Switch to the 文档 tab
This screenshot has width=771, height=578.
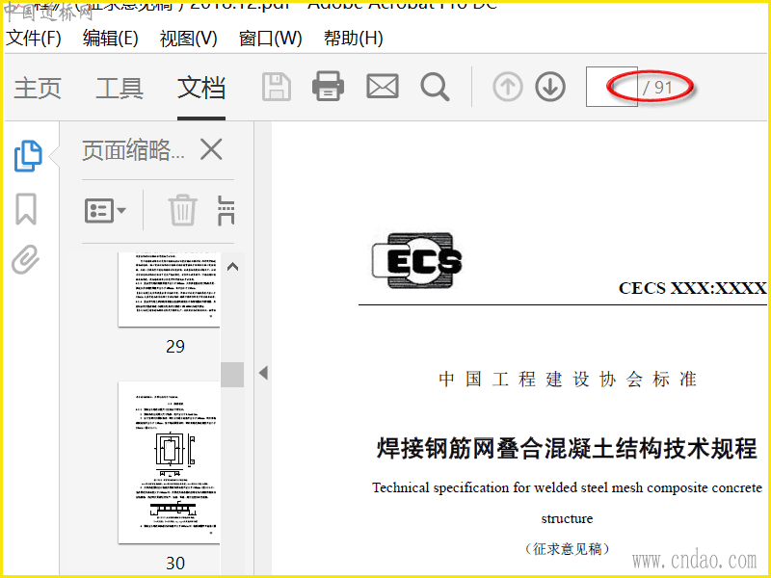[x=201, y=89]
